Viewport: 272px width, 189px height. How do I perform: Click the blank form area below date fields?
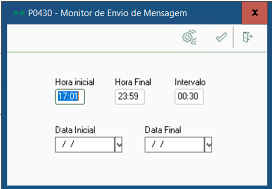pyautogui.click(x=137, y=169)
